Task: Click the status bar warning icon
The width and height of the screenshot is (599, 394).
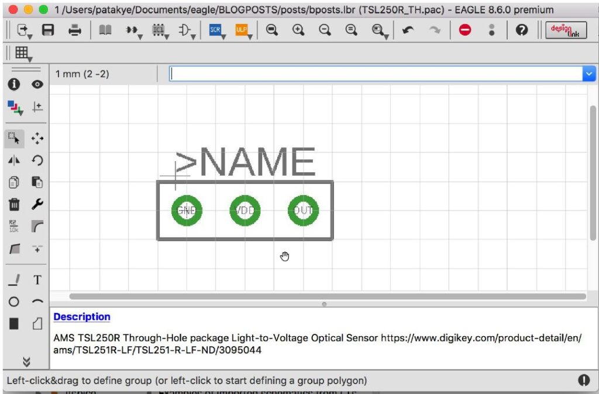Action: [584, 380]
